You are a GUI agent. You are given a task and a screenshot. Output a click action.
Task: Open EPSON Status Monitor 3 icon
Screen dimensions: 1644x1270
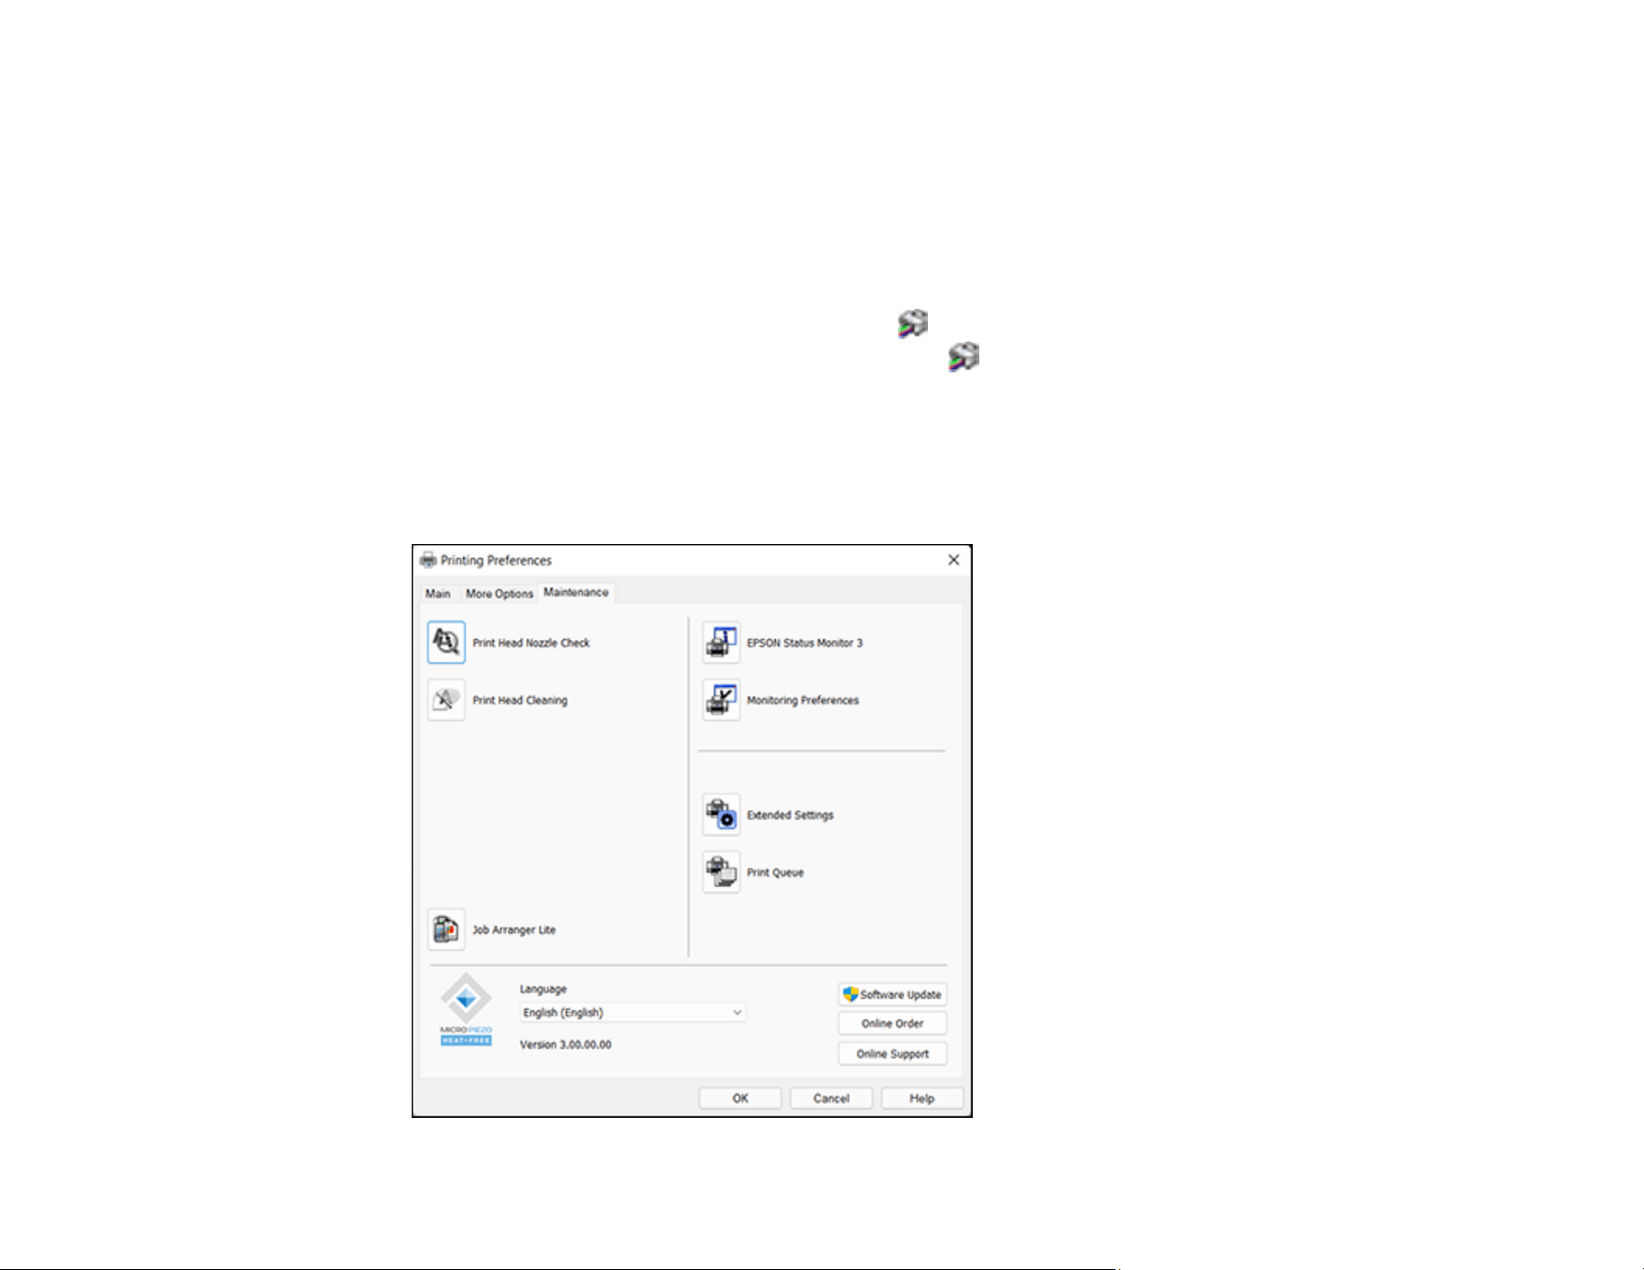(x=722, y=642)
